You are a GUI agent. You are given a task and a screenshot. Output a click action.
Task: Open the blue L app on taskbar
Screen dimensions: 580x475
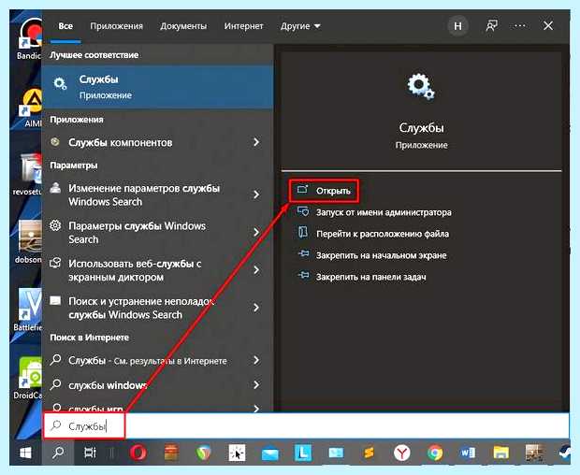coord(303,453)
